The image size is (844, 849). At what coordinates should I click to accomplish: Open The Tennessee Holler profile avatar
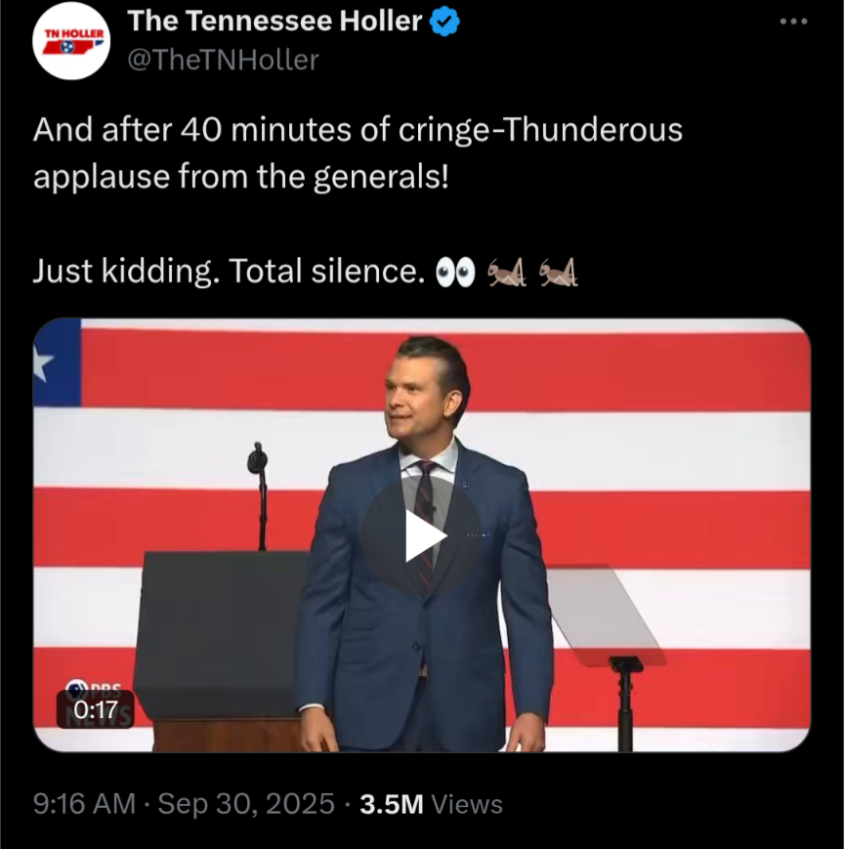point(71,41)
